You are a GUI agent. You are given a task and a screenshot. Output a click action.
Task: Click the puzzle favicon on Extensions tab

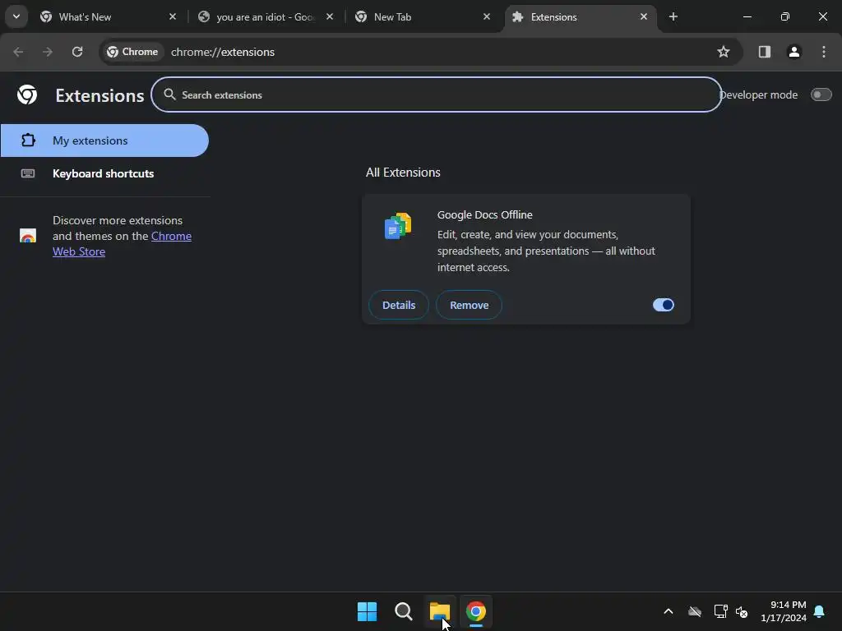[x=518, y=17]
